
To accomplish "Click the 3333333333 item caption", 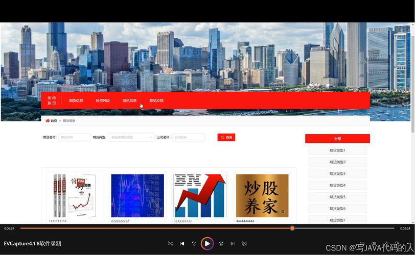I will pyautogui.click(x=182, y=221).
